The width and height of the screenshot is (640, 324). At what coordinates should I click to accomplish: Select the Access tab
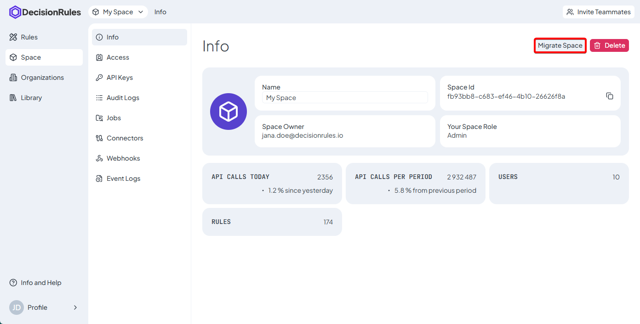point(118,57)
